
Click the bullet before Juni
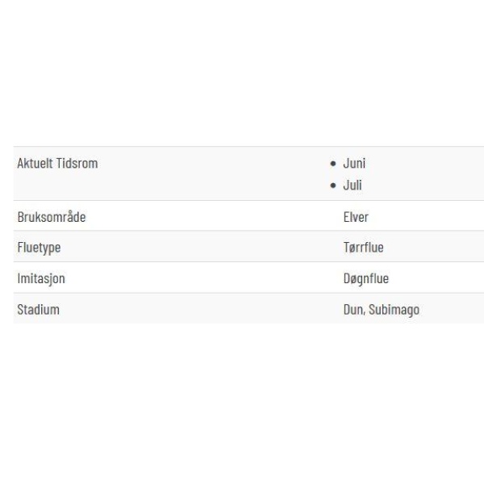(x=332, y=164)
